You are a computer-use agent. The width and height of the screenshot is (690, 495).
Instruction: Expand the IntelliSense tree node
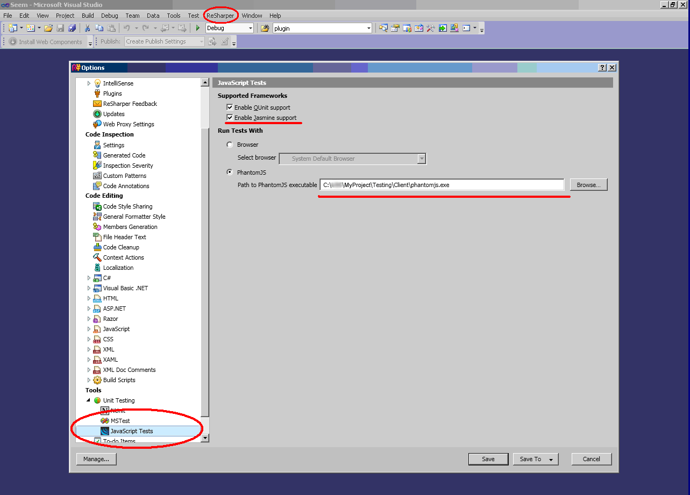tap(89, 83)
